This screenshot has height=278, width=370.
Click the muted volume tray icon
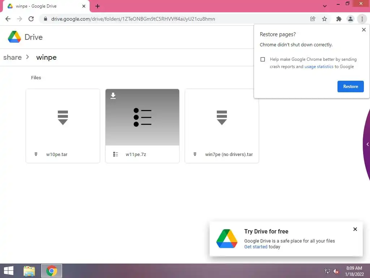pyautogui.click(x=336, y=271)
